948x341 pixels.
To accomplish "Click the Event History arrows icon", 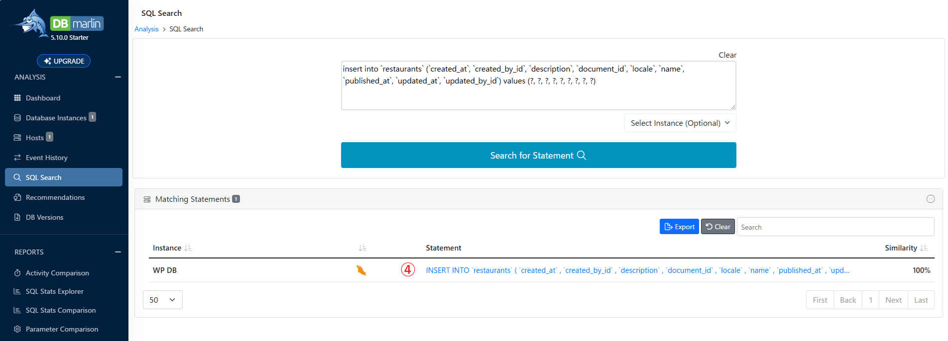I will tap(17, 158).
